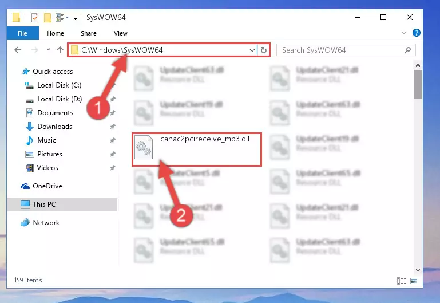
Task: Switch to Large icons view in status bar
Action: tap(414, 281)
